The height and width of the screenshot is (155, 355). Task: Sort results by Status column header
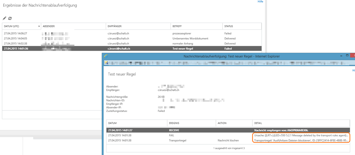click(241, 26)
